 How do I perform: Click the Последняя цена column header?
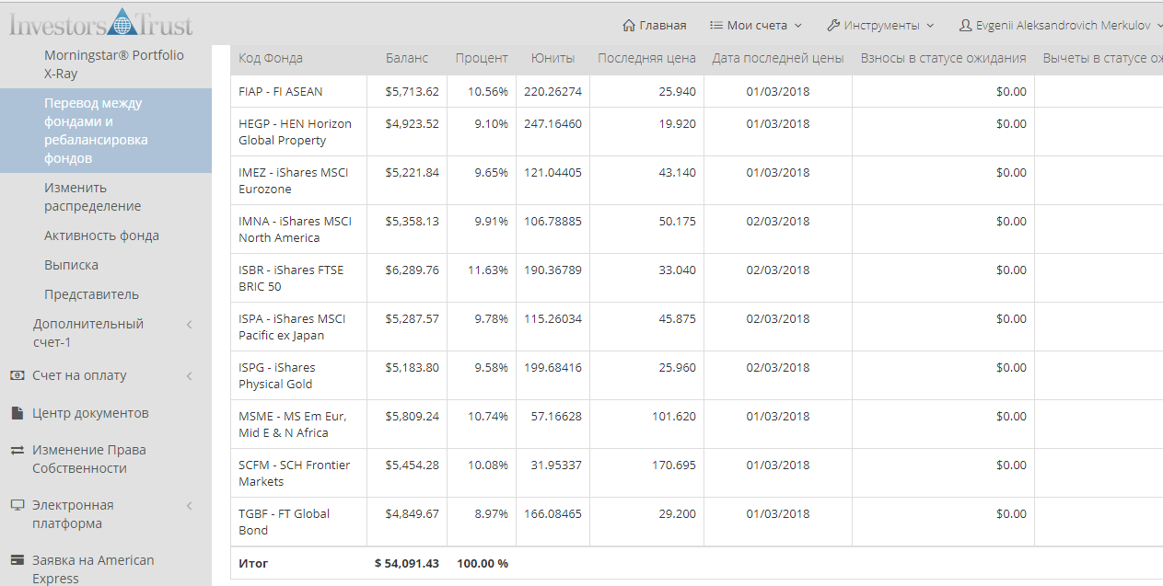point(646,58)
